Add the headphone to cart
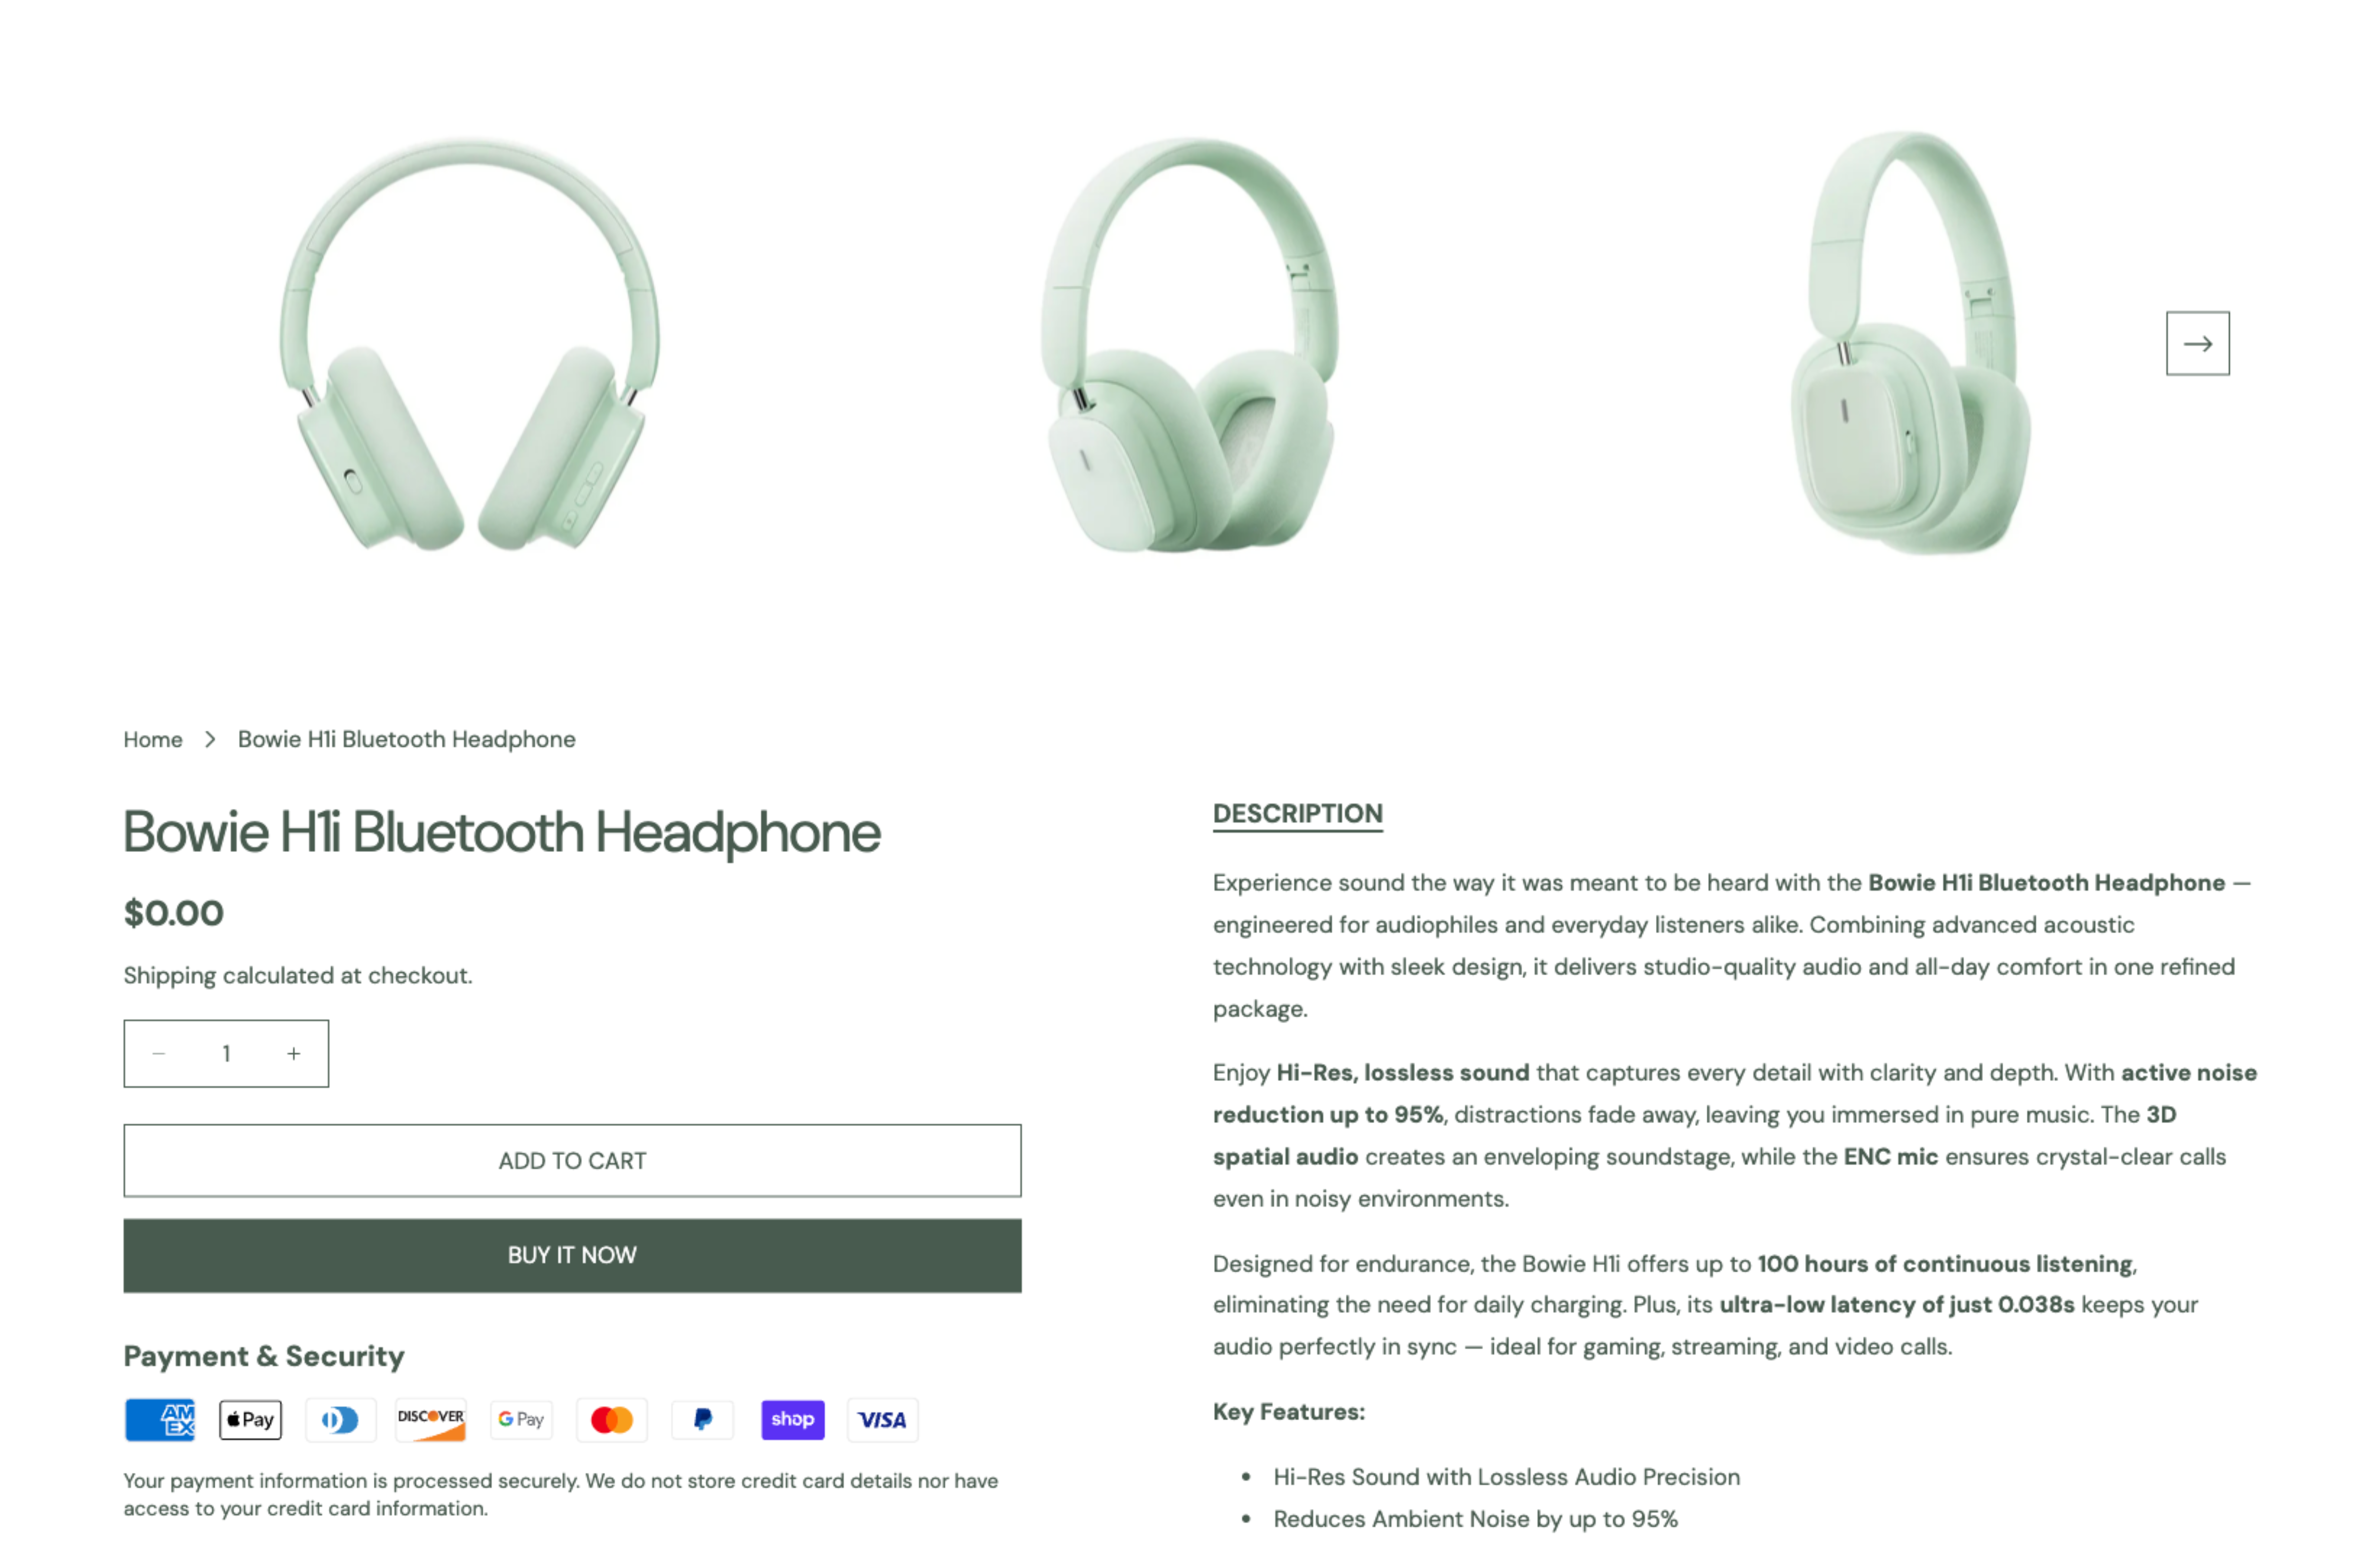The height and width of the screenshot is (1541, 2380). (572, 1160)
